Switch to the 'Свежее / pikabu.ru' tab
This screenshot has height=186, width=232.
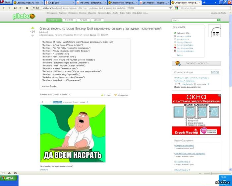coord(28,3)
